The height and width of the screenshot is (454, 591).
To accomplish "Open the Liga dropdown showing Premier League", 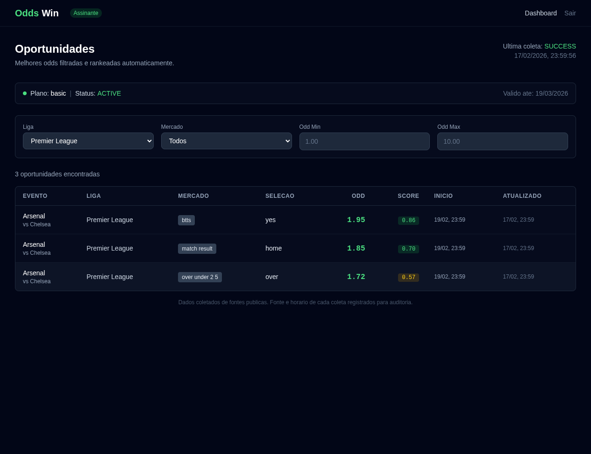I will [88, 141].
